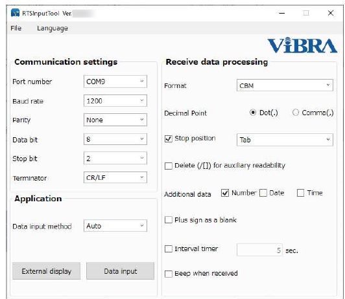Open the Format CBM dropdown
345x299 pixels.
pos(285,85)
